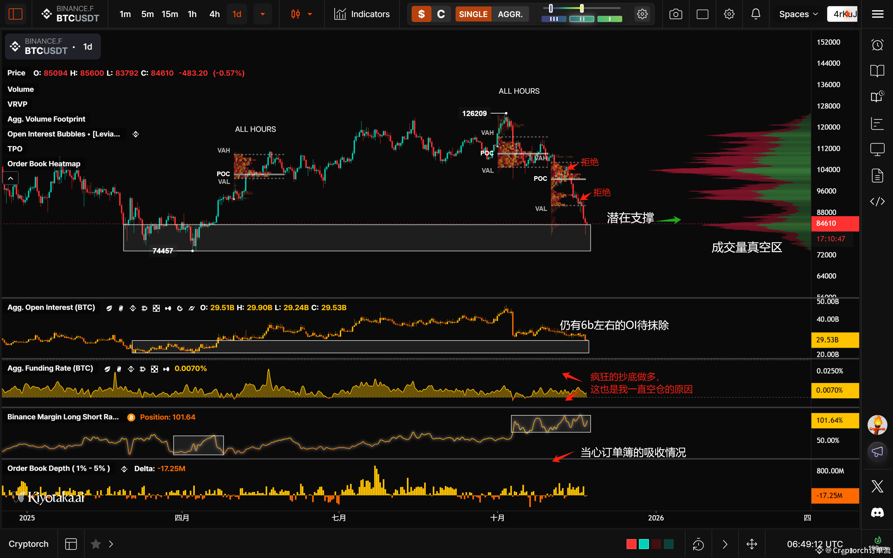Open the X social icon
Image resolution: width=893 pixels, height=558 pixels.
click(x=877, y=486)
